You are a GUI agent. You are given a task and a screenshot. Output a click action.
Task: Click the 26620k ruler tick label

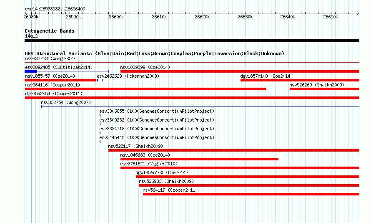[202, 17]
